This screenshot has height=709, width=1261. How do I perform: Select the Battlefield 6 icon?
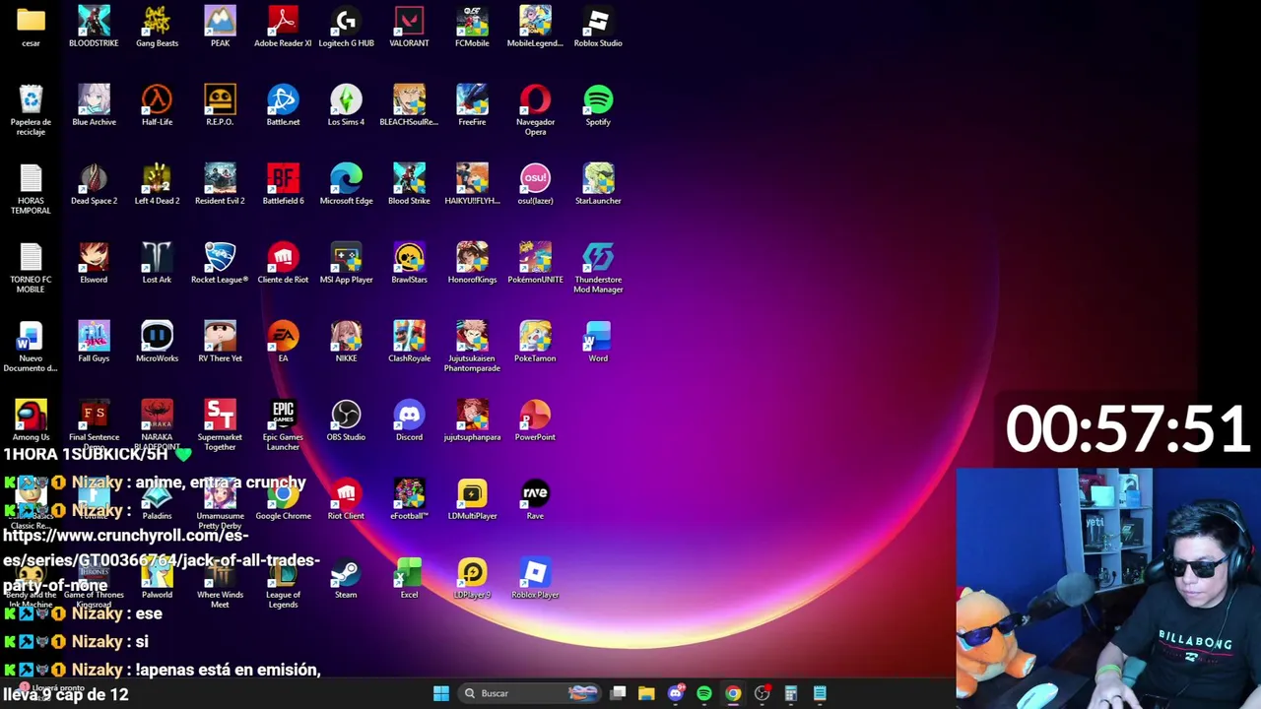pos(283,184)
